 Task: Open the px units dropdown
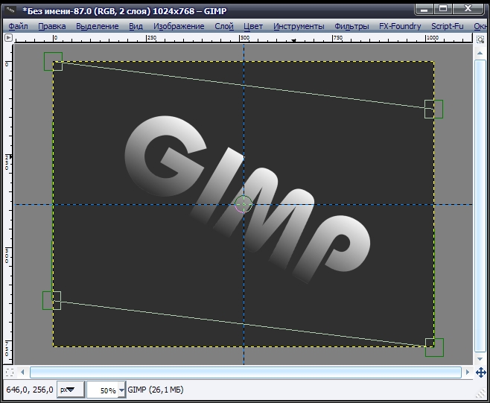click(72, 390)
